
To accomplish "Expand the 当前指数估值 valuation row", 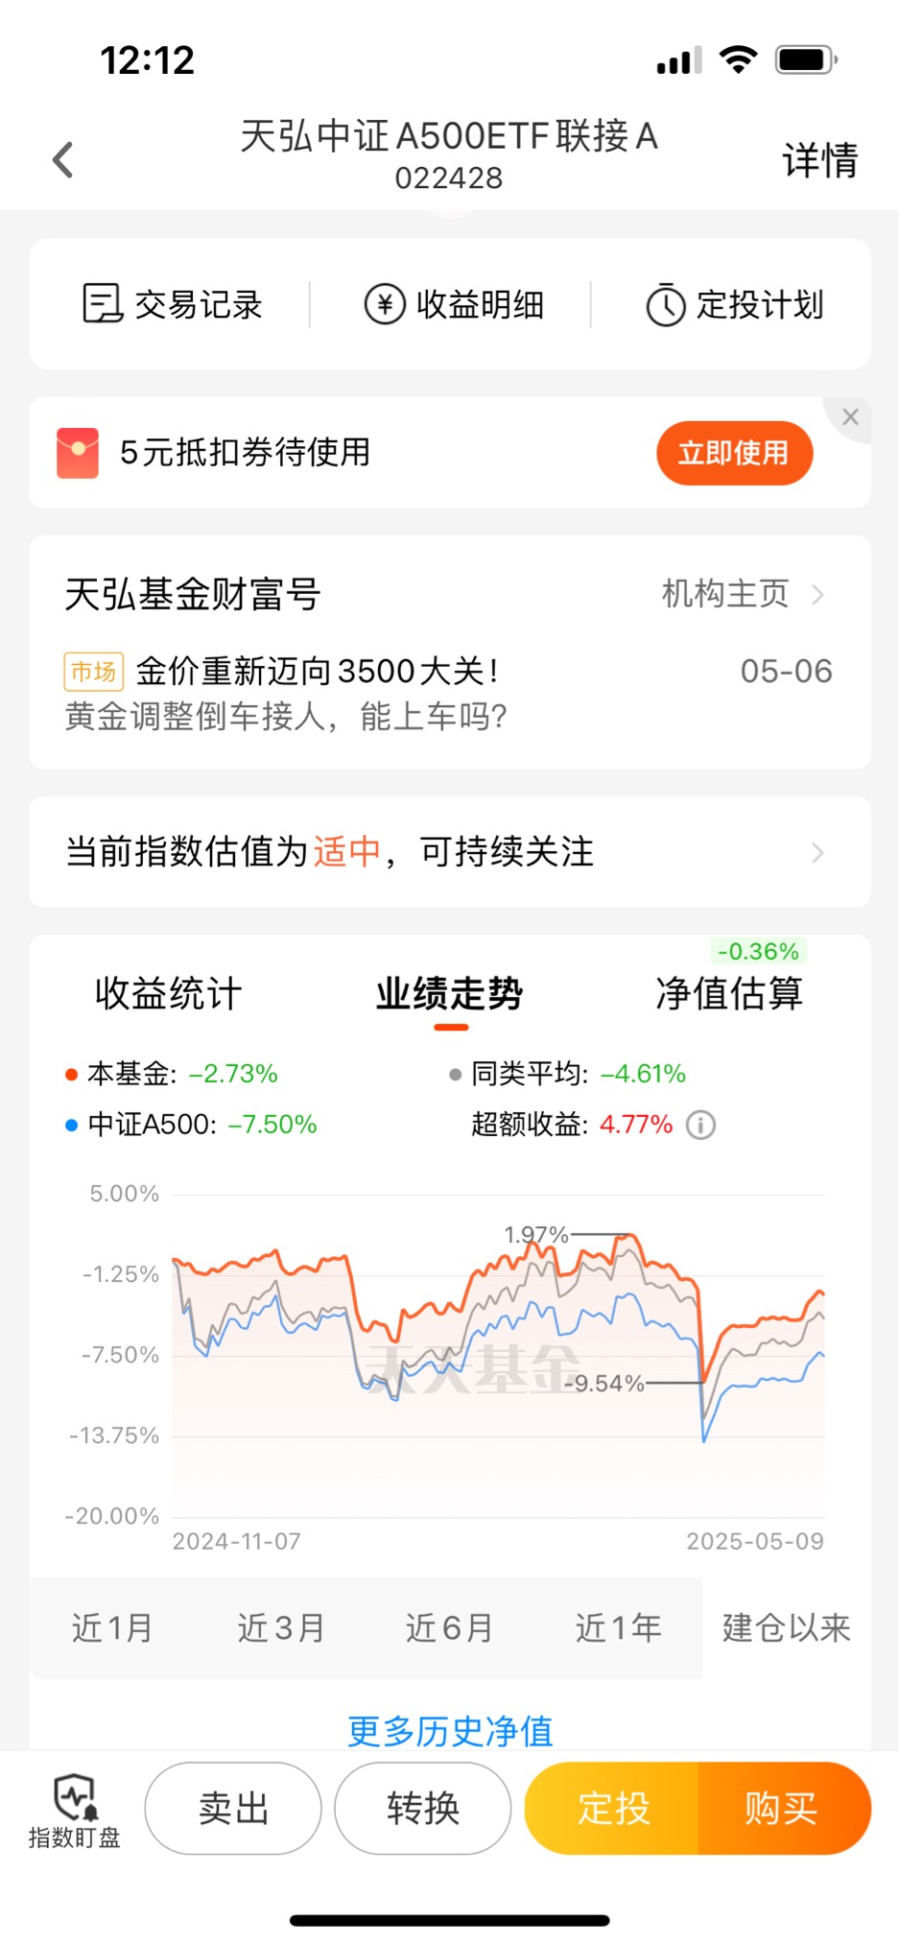I will click(450, 852).
